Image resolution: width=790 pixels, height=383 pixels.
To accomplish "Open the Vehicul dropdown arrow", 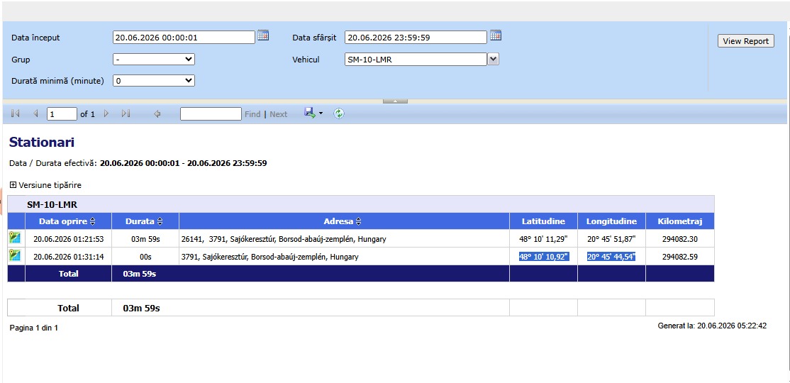I will (x=494, y=60).
